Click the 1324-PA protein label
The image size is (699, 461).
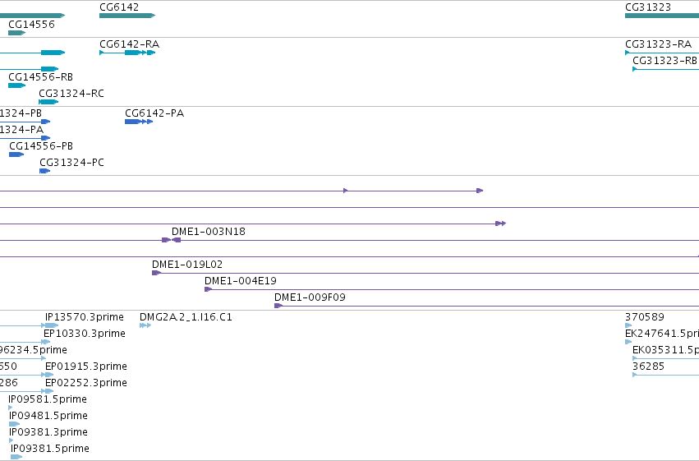pyautogui.click(x=21, y=130)
